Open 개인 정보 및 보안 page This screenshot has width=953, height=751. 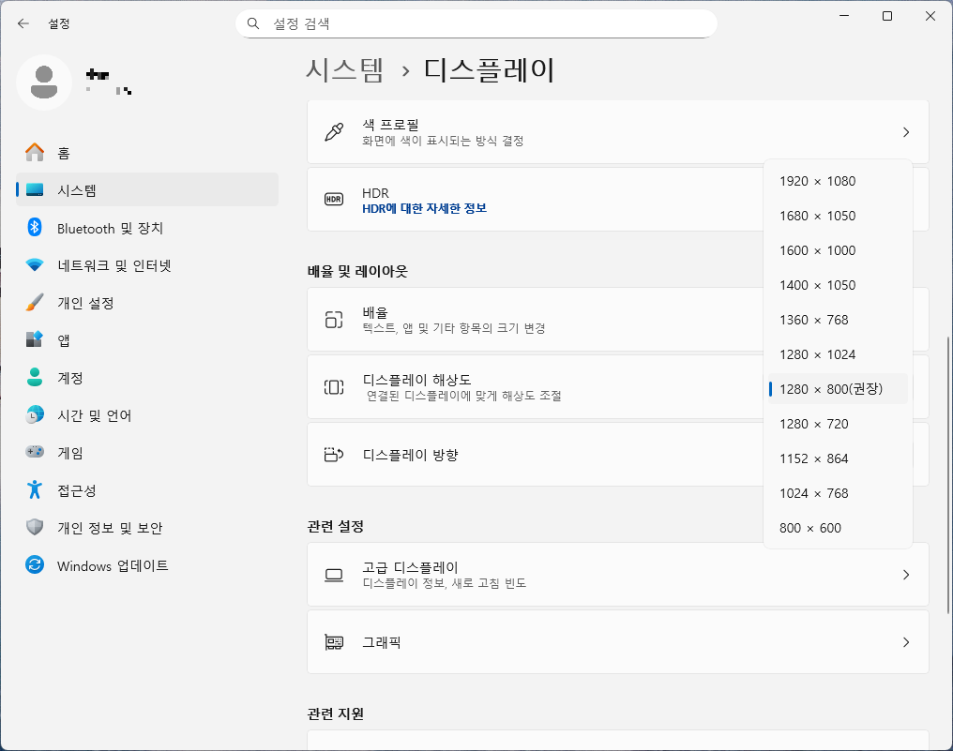(x=147, y=528)
